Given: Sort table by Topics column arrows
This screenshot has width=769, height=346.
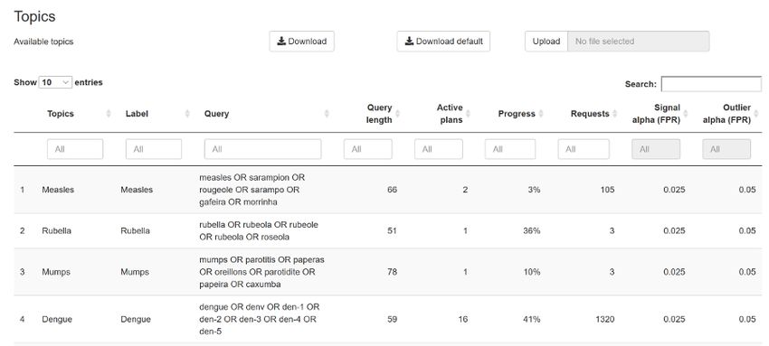Looking at the screenshot, I should point(109,114).
